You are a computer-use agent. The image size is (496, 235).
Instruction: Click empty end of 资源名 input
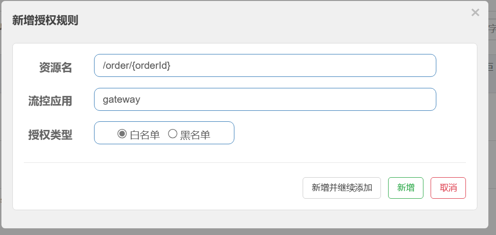(x=358, y=65)
